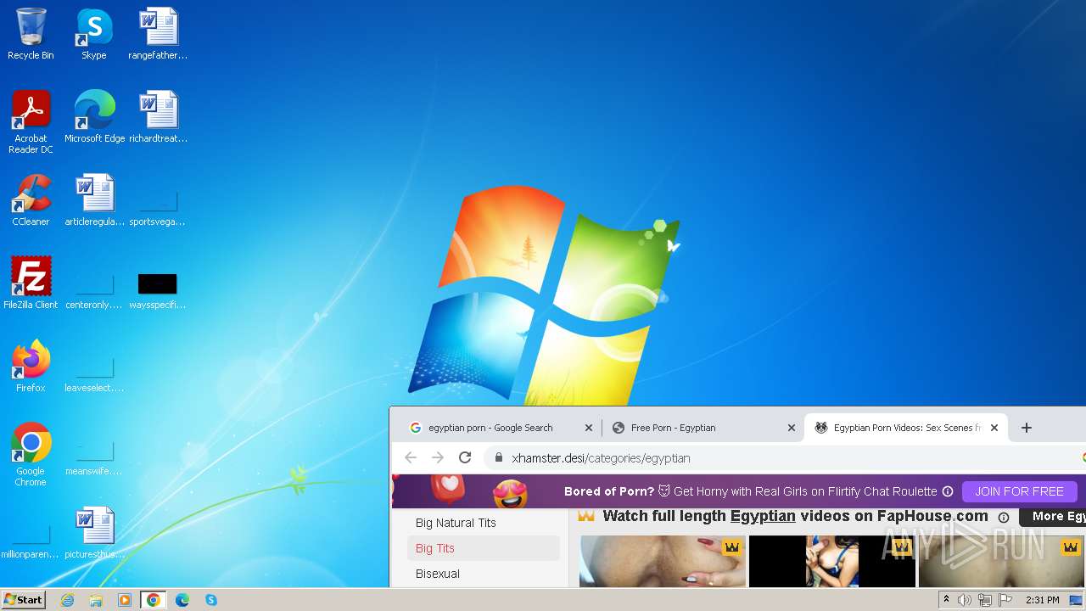Reload the current page
The width and height of the screenshot is (1086, 611).
click(465, 457)
